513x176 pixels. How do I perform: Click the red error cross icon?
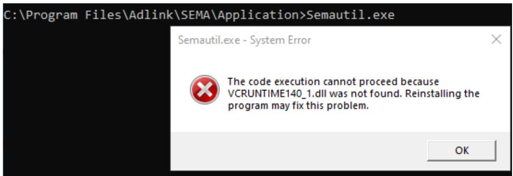point(204,89)
